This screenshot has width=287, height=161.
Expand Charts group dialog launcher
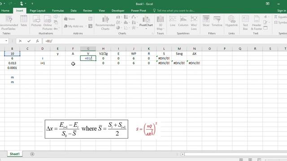[x=152, y=34]
